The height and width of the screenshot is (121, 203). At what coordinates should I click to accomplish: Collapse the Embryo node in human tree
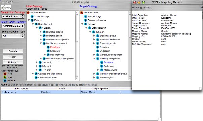(29, 20)
